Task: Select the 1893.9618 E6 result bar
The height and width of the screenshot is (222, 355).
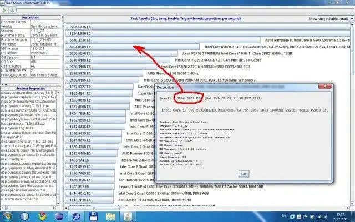Action: coord(98,100)
